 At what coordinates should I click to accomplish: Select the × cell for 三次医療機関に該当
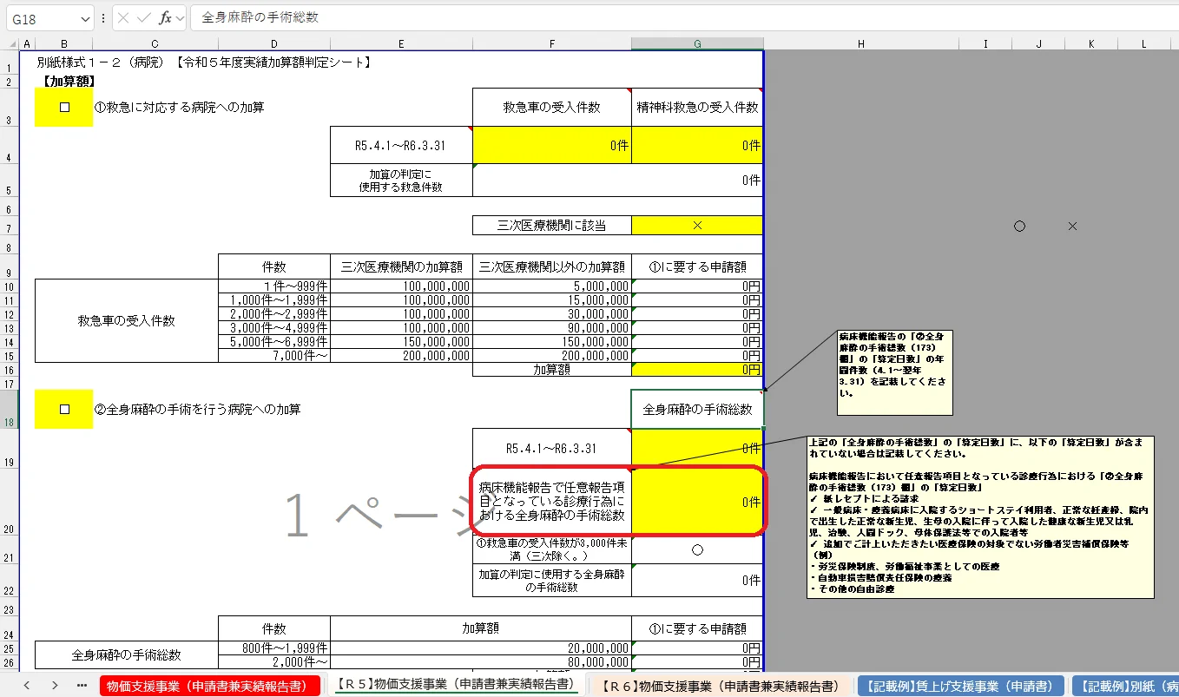tap(697, 225)
